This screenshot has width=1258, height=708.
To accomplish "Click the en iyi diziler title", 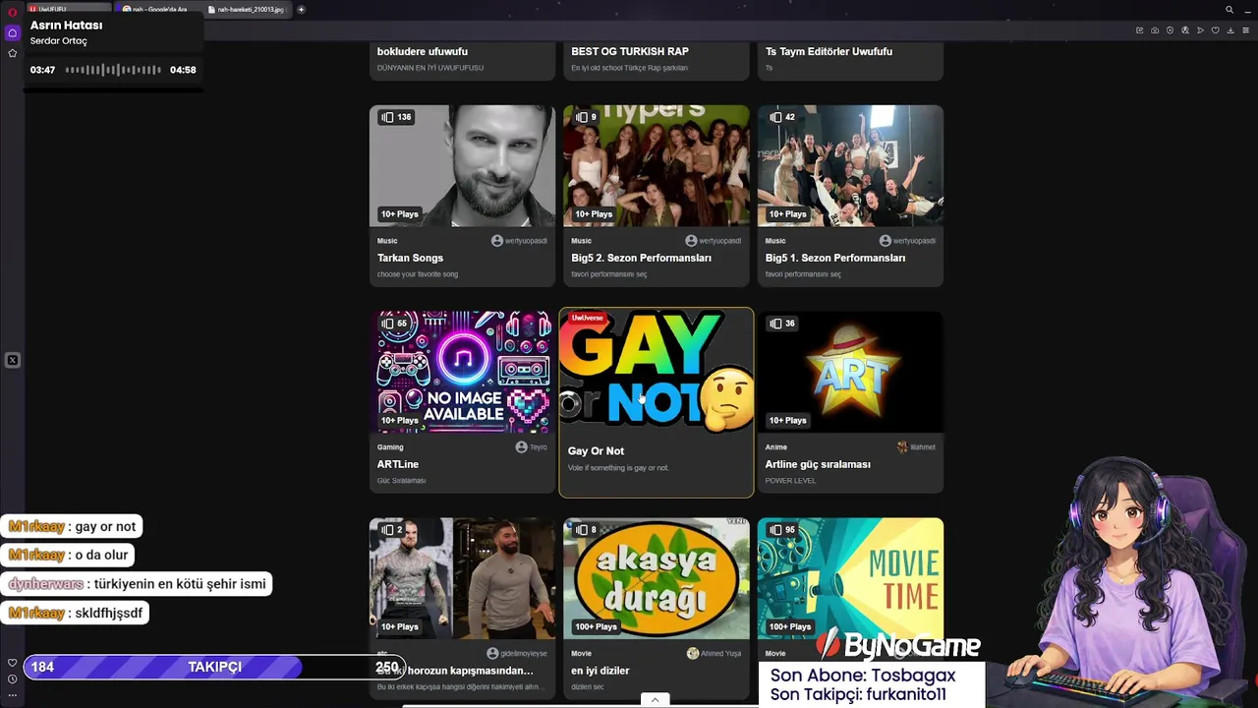I will click(x=600, y=671).
